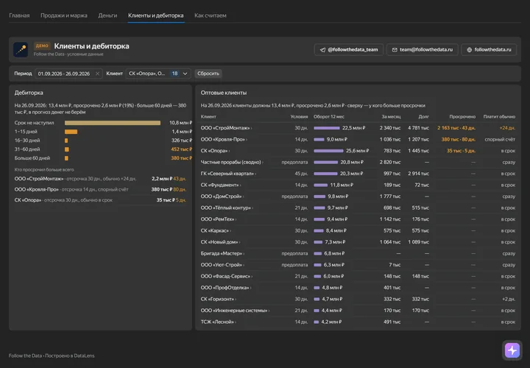The height and width of the screenshot is (368, 530).
Task: Click the спорный счёт cell
Action: click(500, 140)
